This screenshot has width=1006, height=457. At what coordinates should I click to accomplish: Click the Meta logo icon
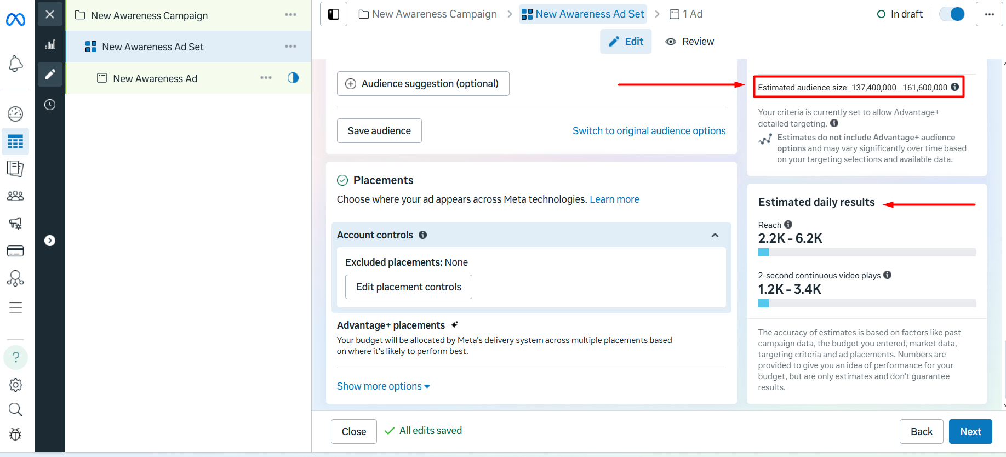point(15,20)
